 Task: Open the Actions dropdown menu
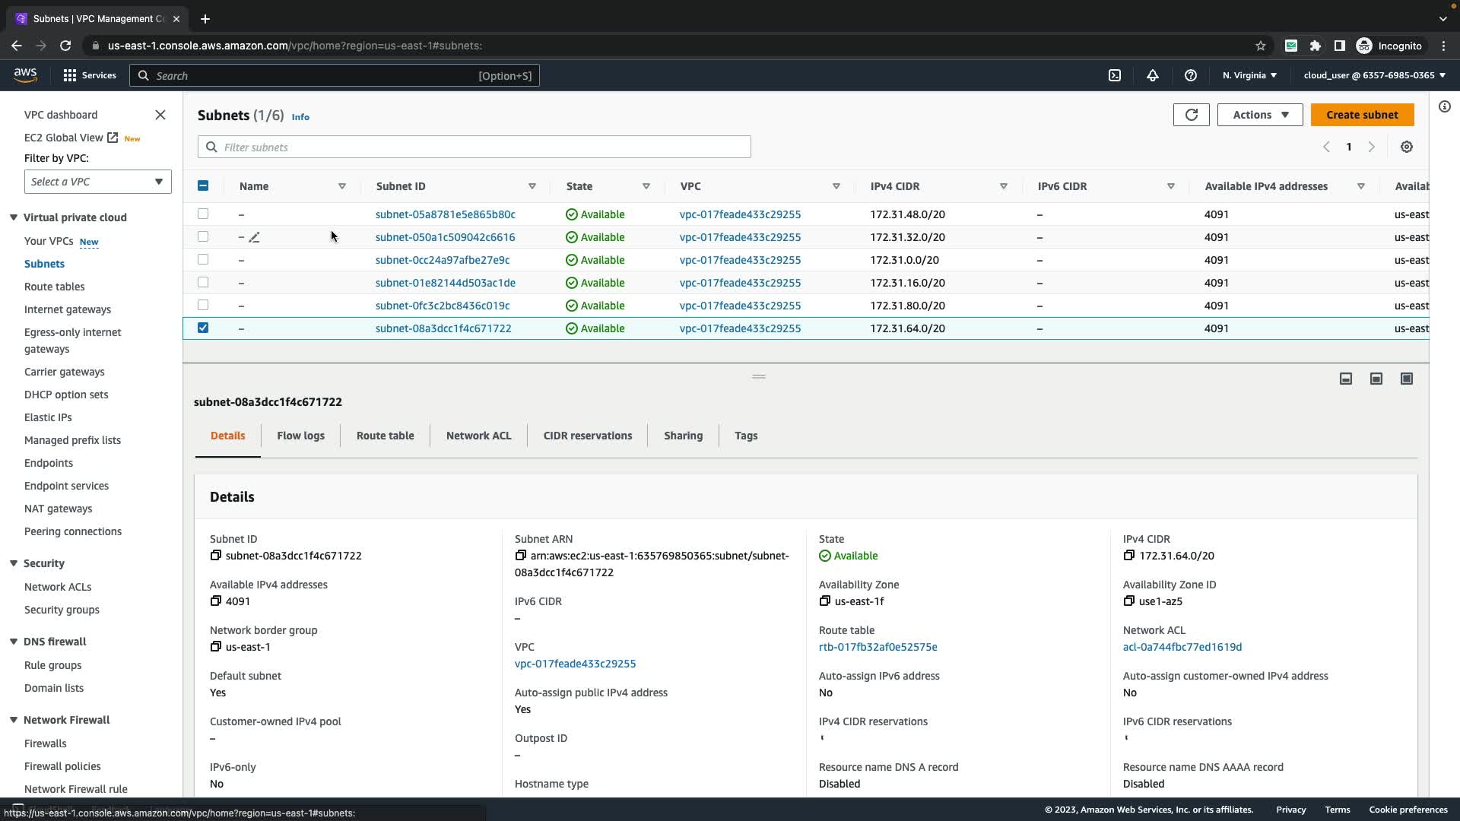click(1259, 115)
